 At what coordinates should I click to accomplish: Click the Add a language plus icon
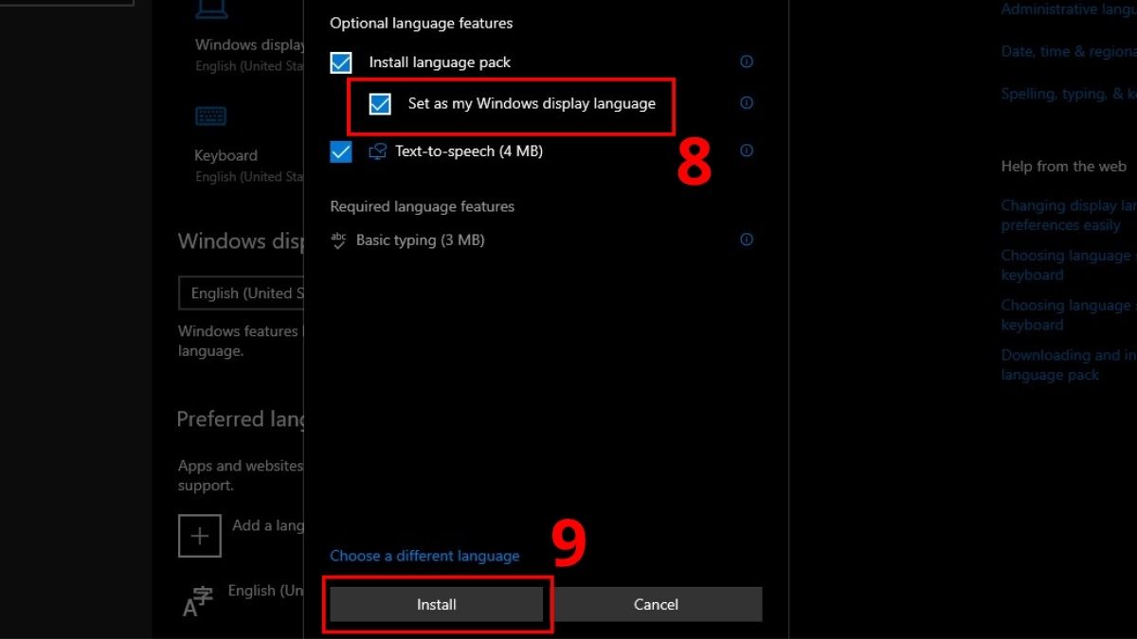[x=199, y=535]
